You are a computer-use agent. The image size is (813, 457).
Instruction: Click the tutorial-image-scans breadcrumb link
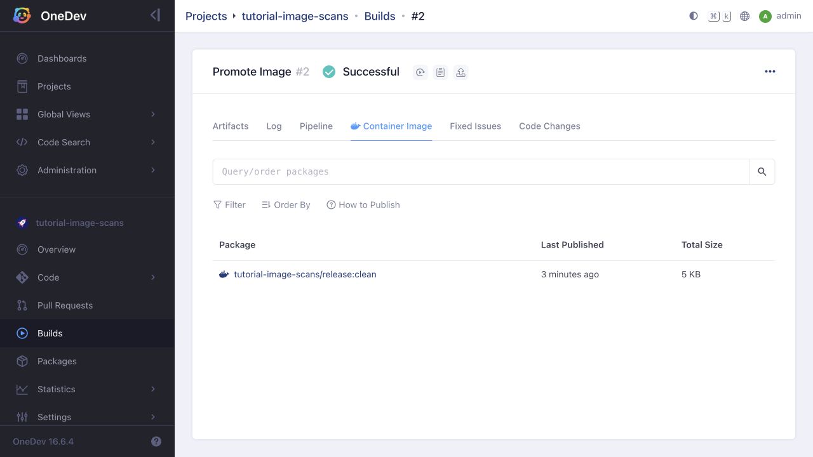pyautogui.click(x=295, y=16)
